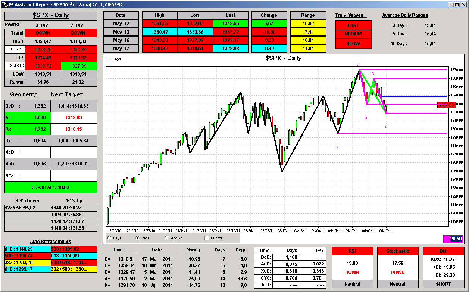Viewport: 469px width, 292px height.
Task: Click the yellow 19,02 Range cell
Action: coord(308,24)
